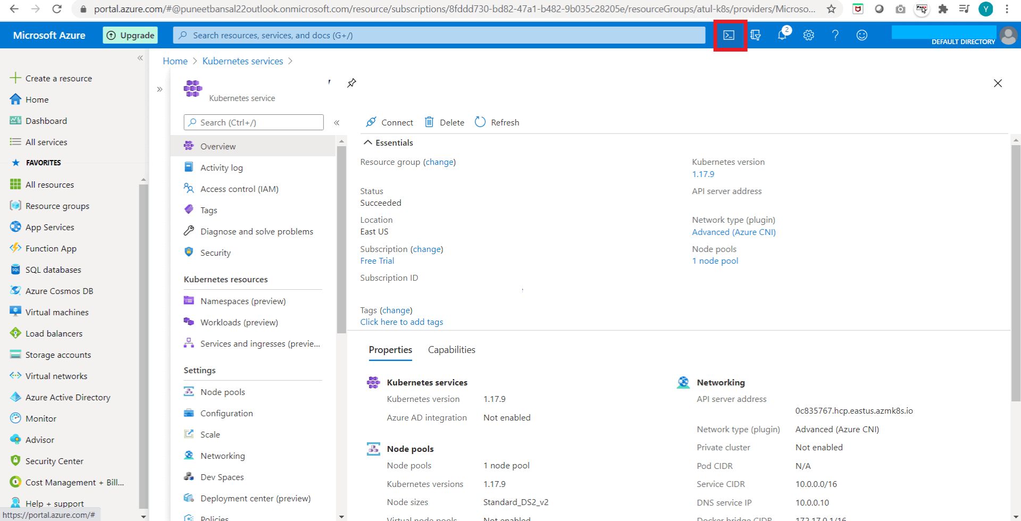Open Workloads (preview)

[231, 322]
